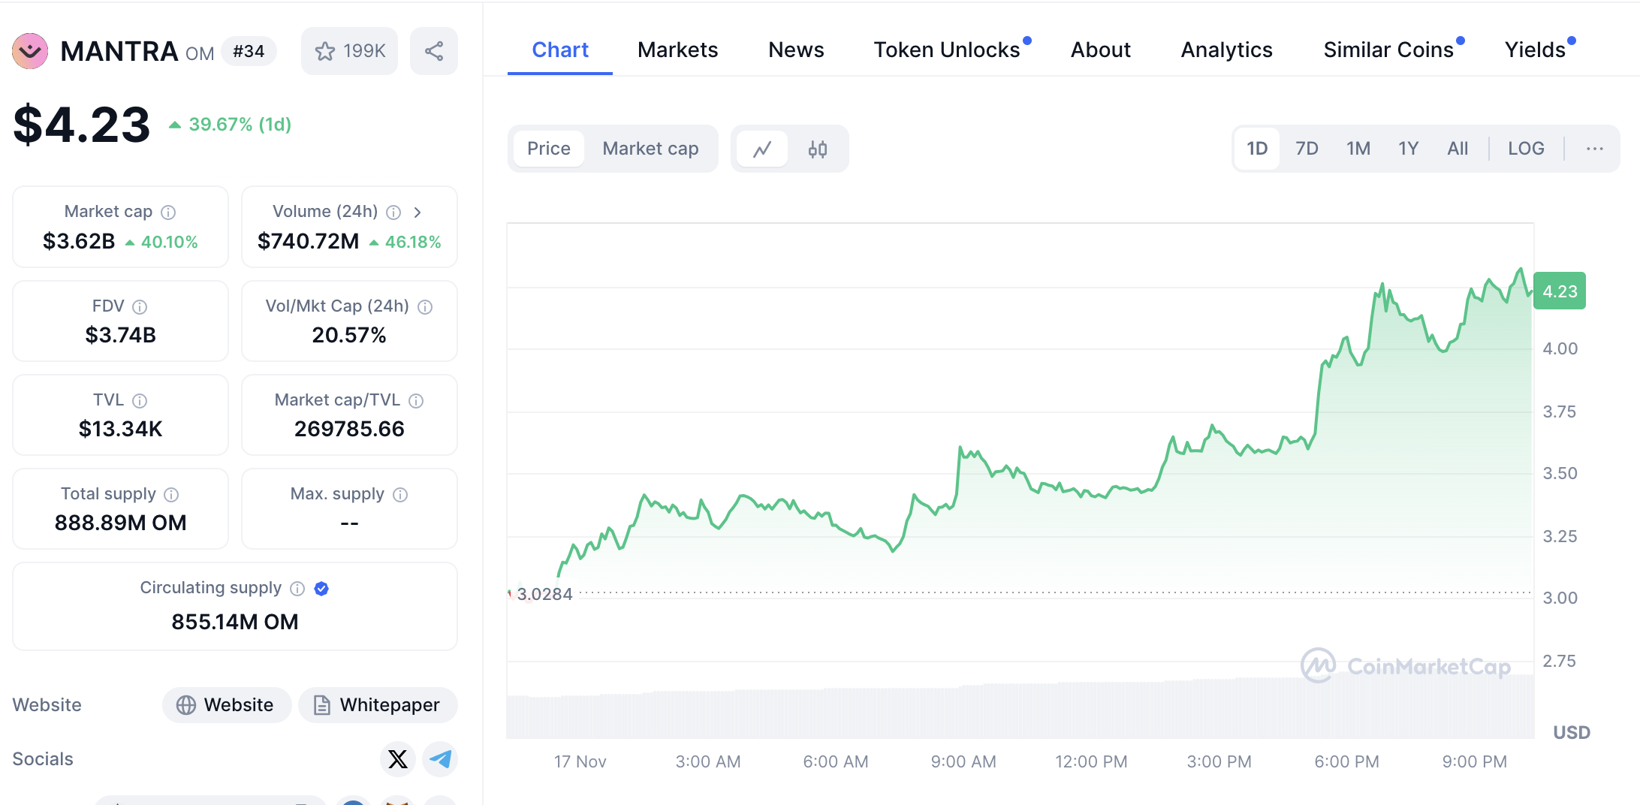Click the $3.74B FDV value
The width and height of the screenshot is (1640, 805).
(120, 335)
